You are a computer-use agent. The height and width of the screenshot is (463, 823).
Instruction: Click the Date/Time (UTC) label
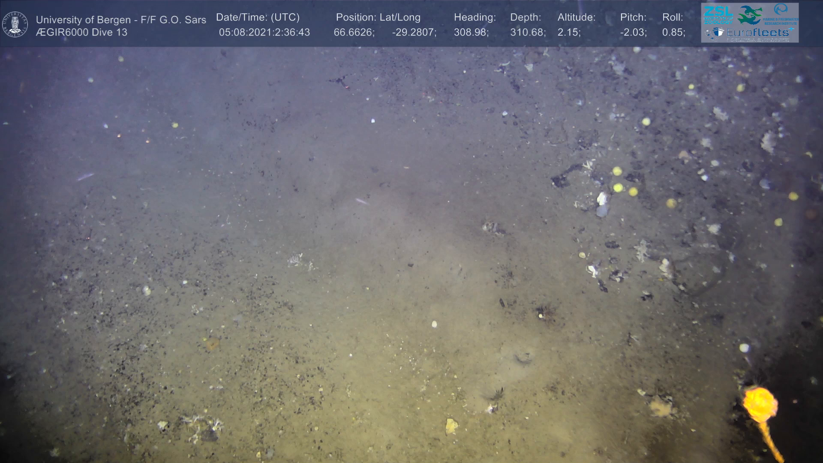pyautogui.click(x=258, y=18)
